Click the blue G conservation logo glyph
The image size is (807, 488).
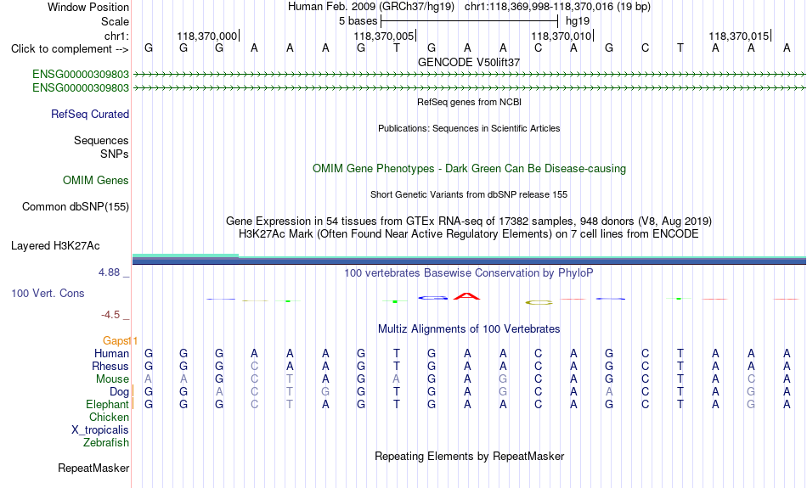(x=432, y=298)
